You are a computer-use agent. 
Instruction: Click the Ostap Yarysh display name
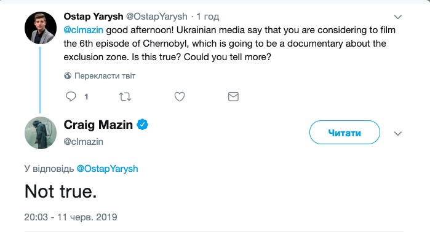coord(94,17)
